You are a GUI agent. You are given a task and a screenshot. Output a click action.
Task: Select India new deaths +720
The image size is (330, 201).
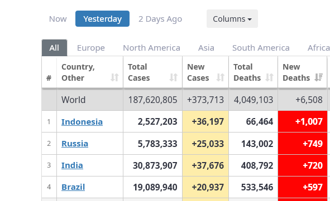click(313, 165)
